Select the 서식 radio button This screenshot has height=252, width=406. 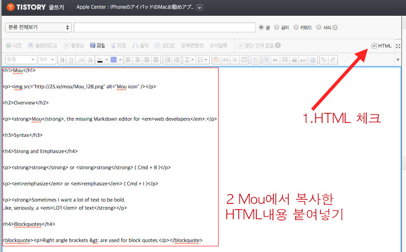(x=319, y=27)
